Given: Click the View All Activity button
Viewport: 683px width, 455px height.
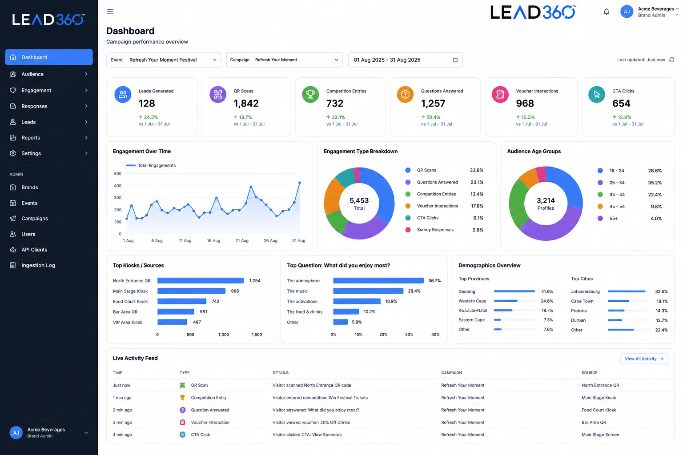Looking at the screenshot, I should (x=644, y=359).
